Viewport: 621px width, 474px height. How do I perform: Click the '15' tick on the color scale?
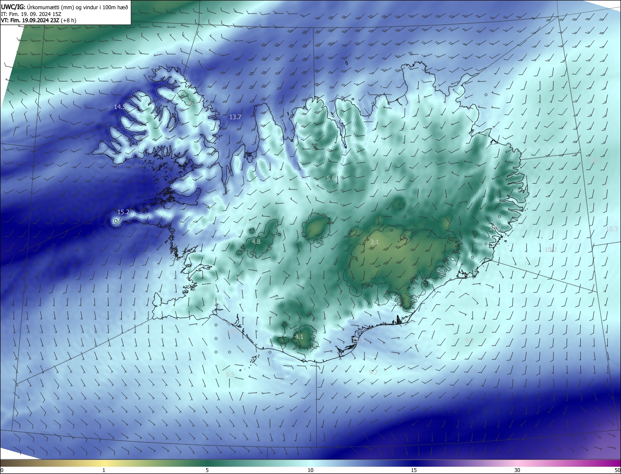[414, 470]
